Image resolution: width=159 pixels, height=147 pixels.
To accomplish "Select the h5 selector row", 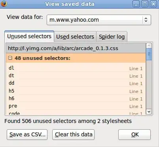I will point(76,91).
